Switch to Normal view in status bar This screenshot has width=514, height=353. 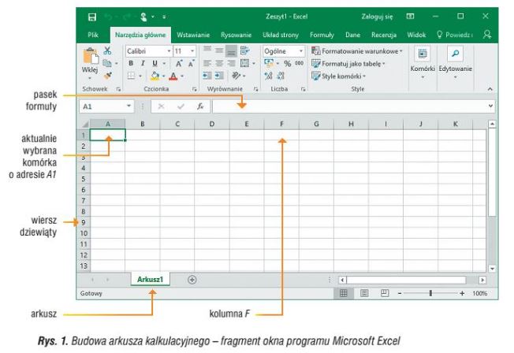point(344,293)
